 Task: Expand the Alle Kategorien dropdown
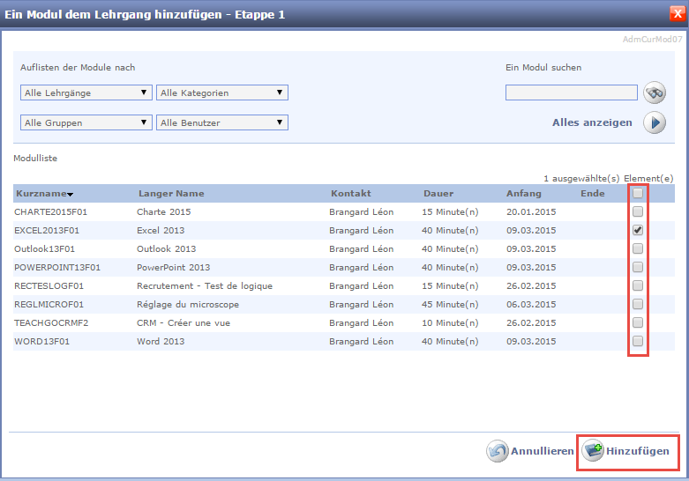pos(221,92)
